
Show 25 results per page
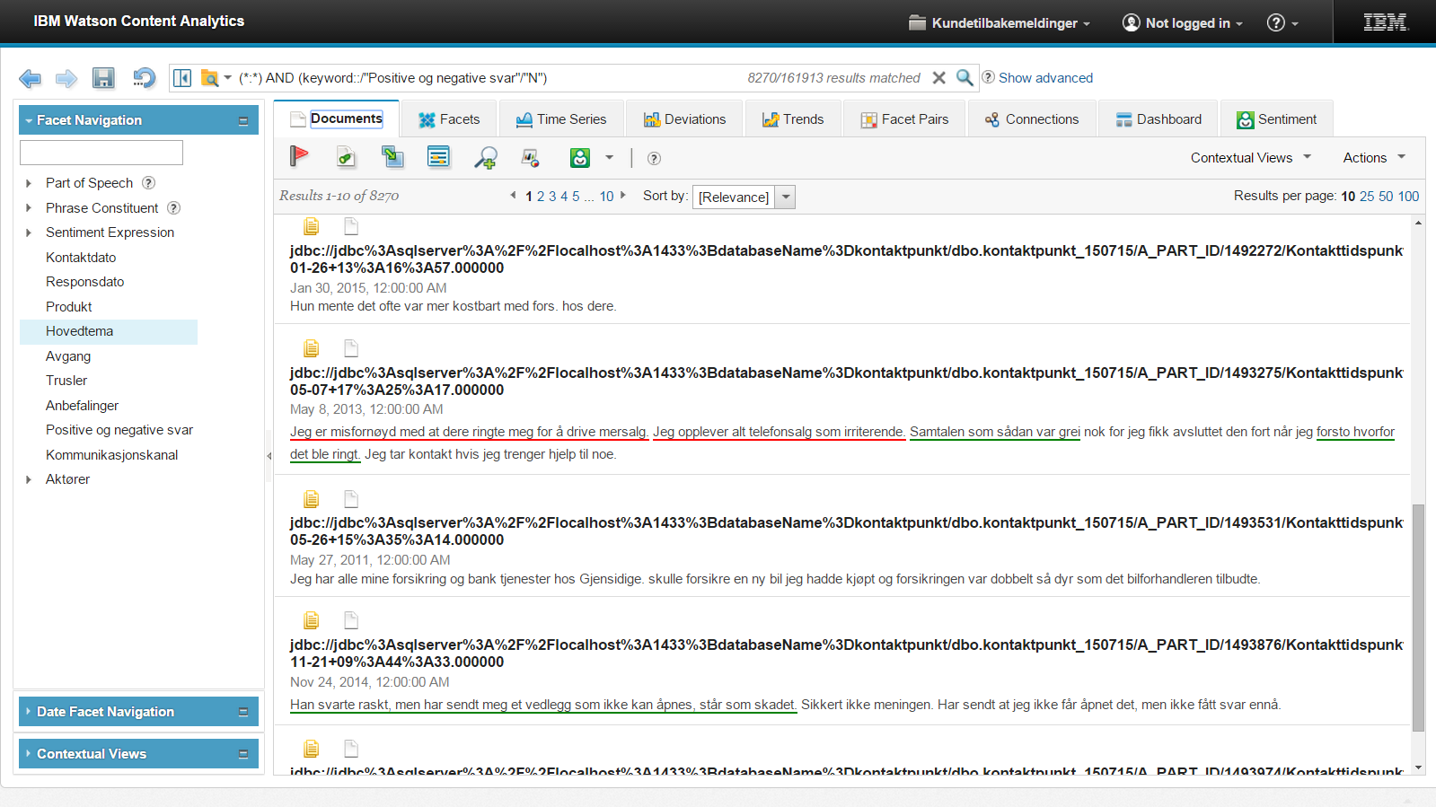coord(1367,197)
